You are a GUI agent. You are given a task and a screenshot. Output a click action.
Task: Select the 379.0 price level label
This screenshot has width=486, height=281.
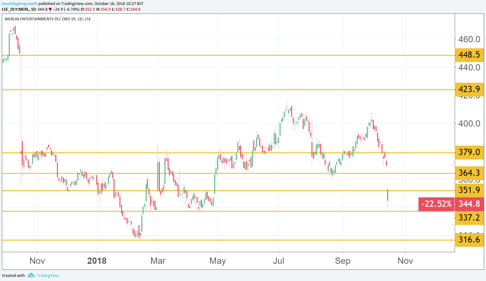tap(469, 152)
